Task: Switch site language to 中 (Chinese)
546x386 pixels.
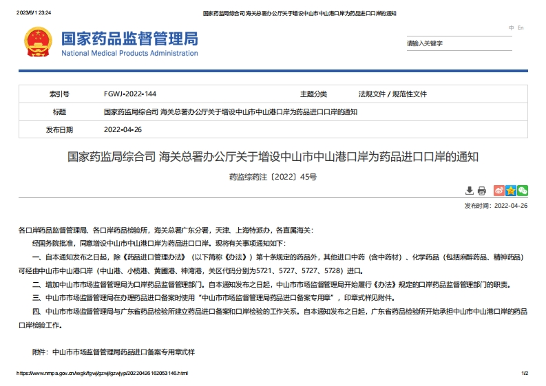Action: 512,28
